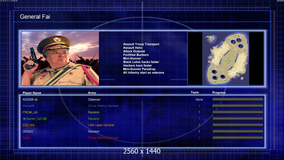284x160 pixels.
Task: Select player name Dafos
Action: 27,138
